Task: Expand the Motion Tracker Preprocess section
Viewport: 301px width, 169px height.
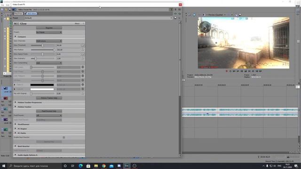Action: [x=16, y=102]
